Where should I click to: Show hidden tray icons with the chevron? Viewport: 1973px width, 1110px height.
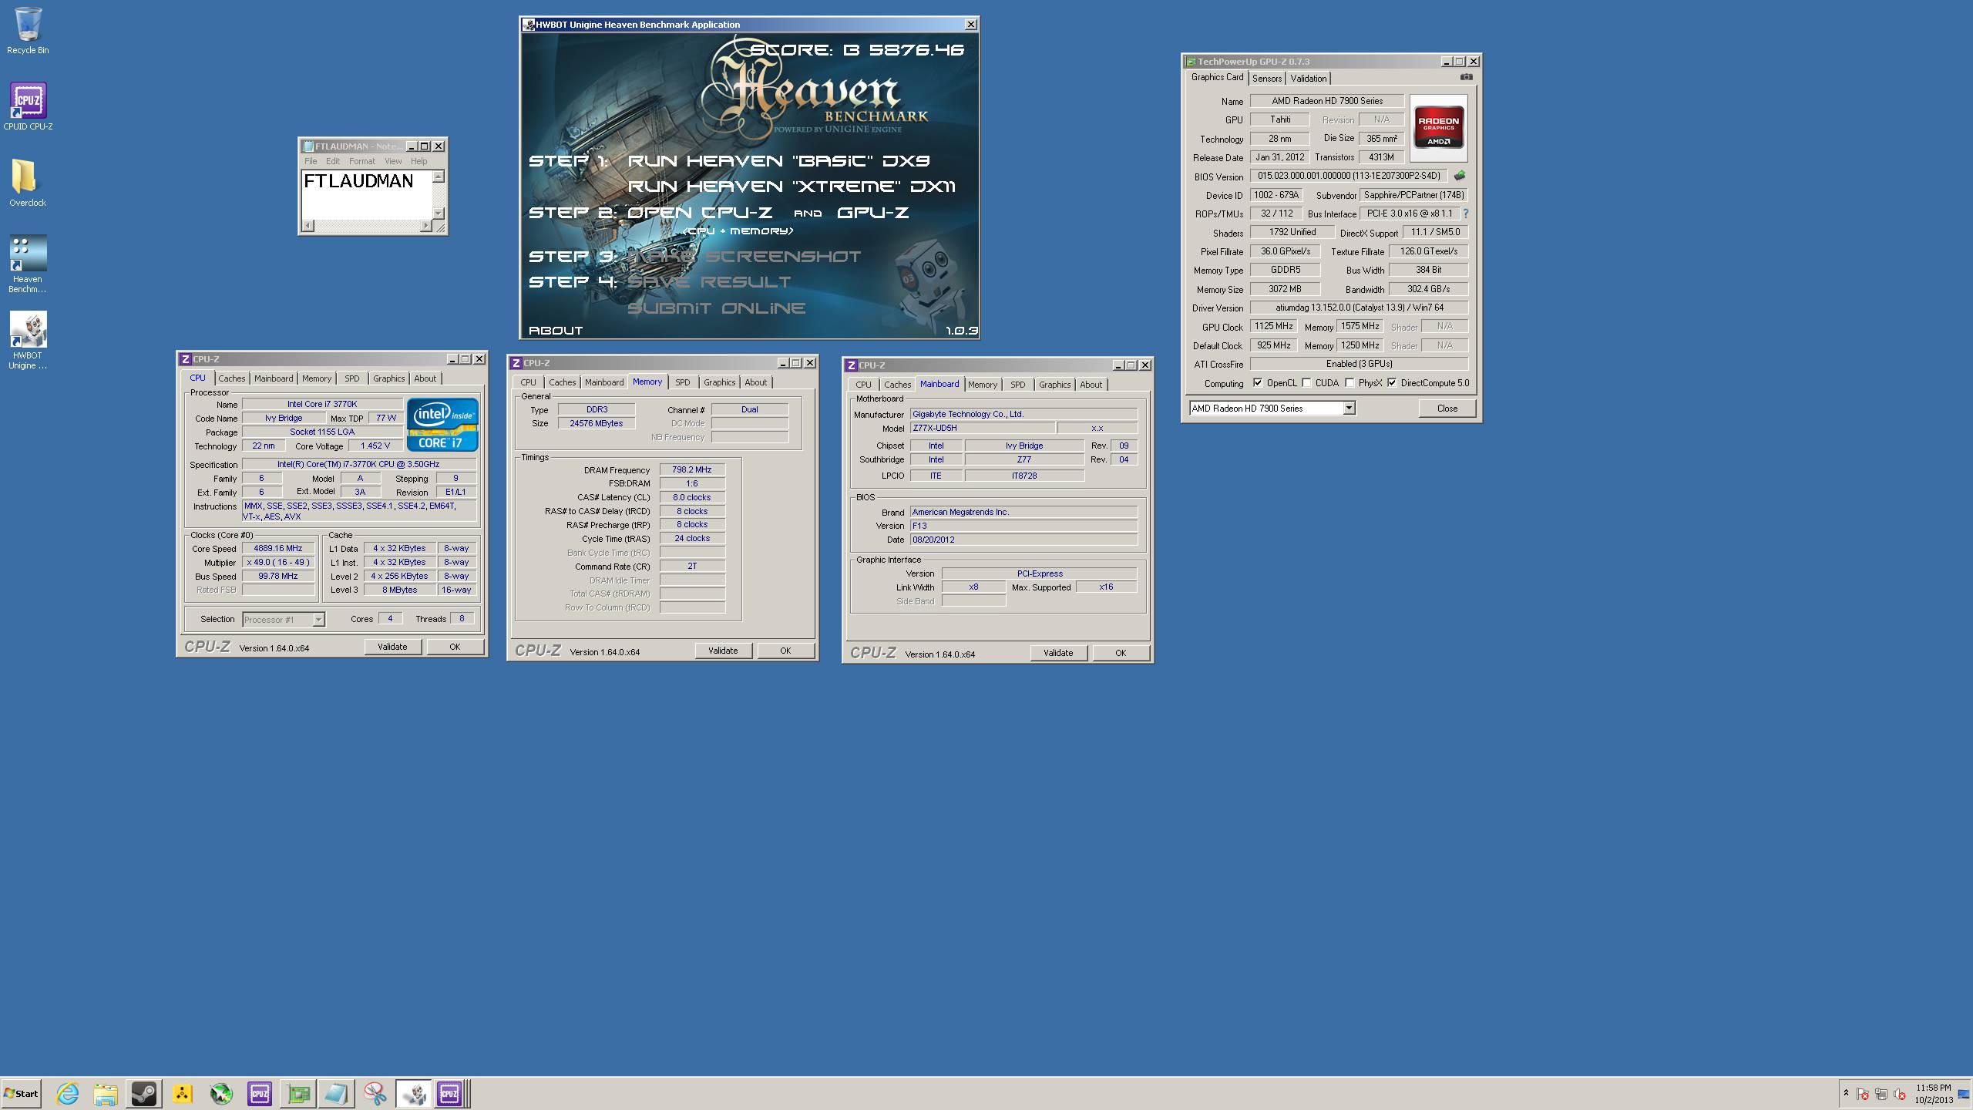pos(1846,1094)
